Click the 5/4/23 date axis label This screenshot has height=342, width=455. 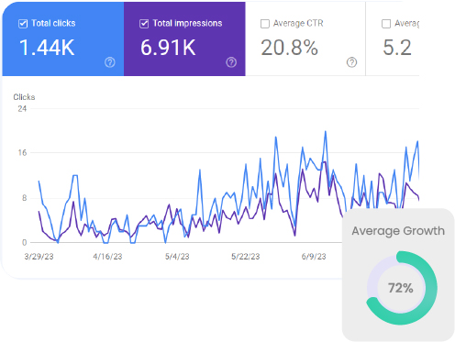(177, 257)
